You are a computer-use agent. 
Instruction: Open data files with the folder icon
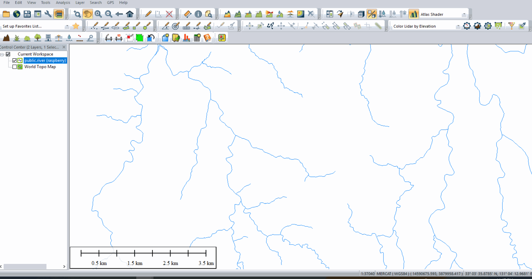[x=6, y=14]
